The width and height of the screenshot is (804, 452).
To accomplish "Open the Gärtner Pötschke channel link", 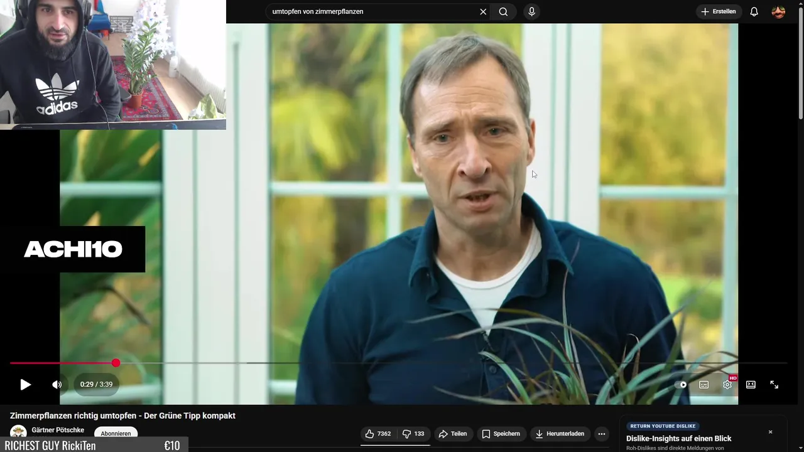I will click(x=58, y=430).
